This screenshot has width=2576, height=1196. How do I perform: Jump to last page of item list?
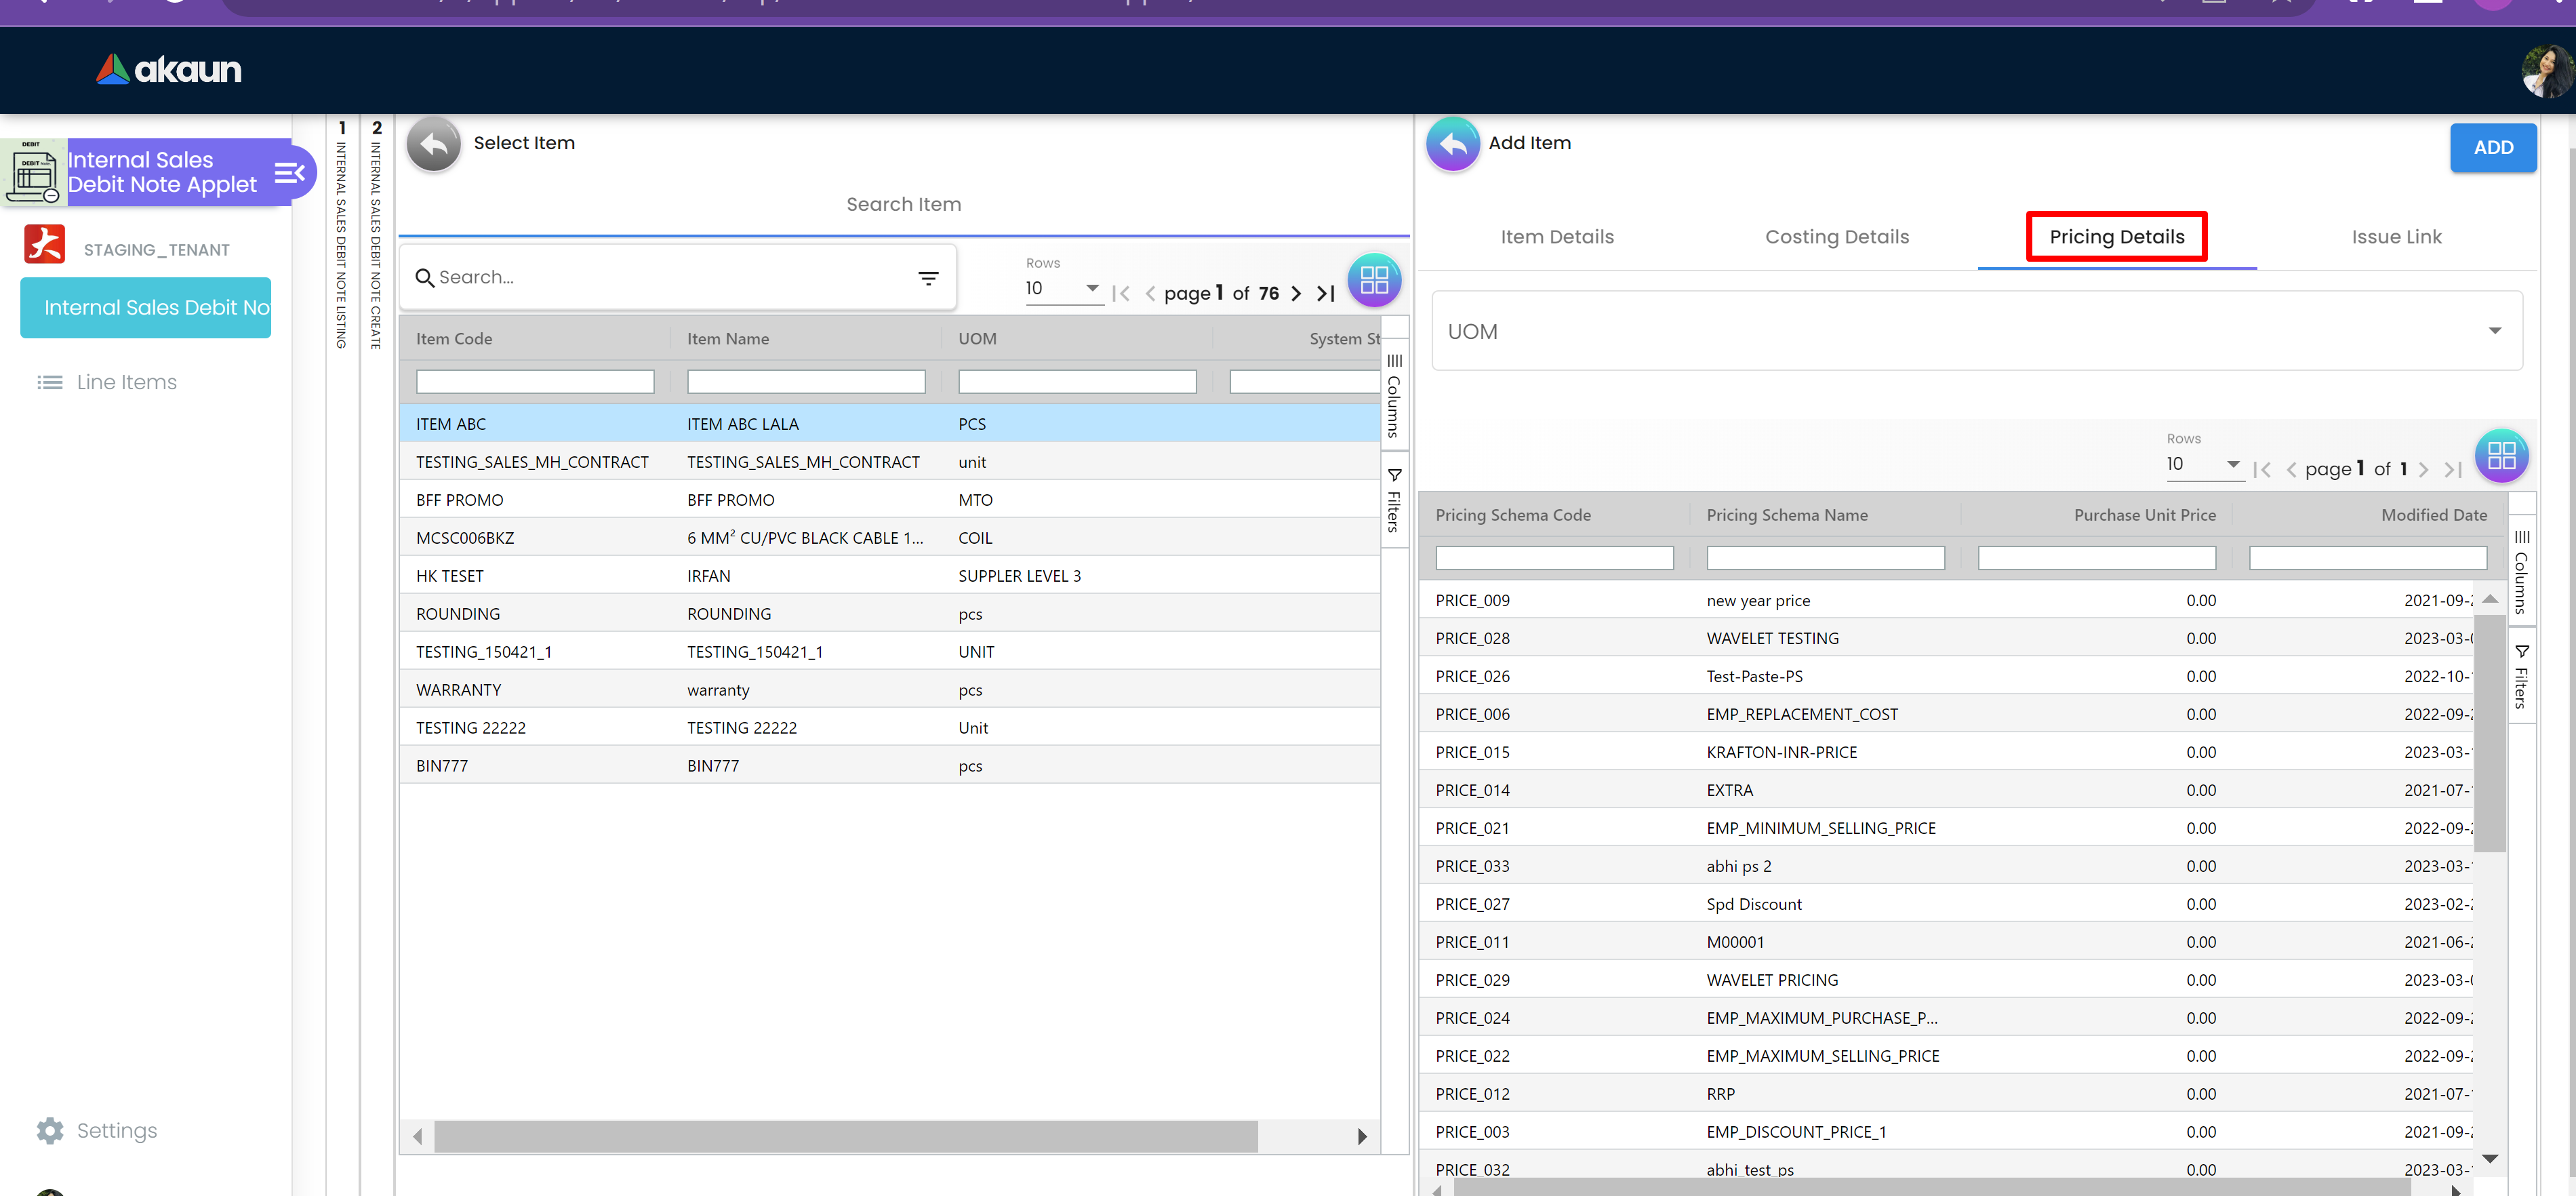coord(1326,294)
